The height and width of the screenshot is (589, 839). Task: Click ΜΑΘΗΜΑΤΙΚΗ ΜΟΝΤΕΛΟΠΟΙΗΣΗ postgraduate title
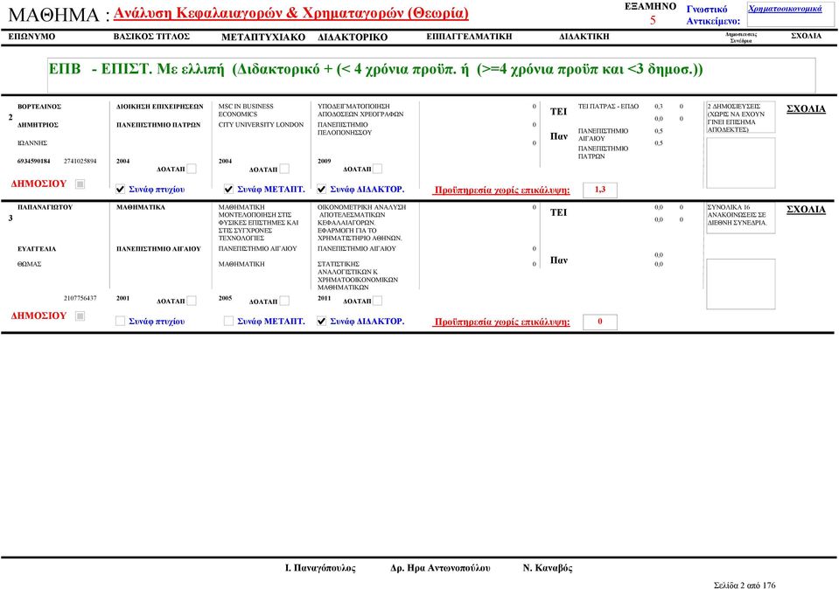tap(258, 223)
